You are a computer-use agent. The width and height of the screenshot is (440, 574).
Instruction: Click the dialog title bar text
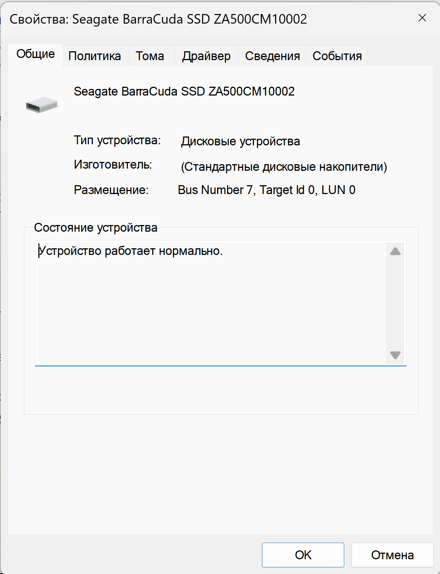pos(158,19)
